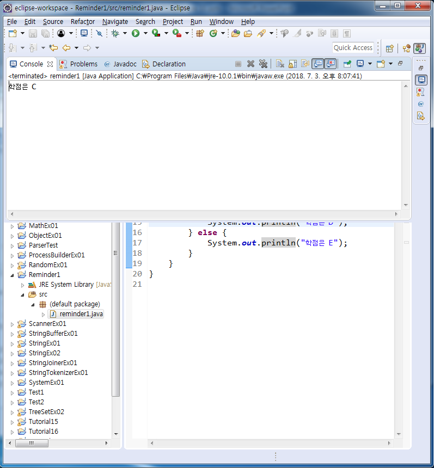Image resolution: width=434 pixels, height=468 pixels.
Task: Open the Debug dropdown arrow
Action: click(x=125, y=33)
